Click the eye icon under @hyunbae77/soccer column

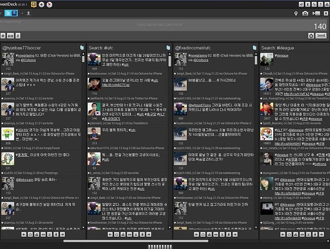pos(43,234)
